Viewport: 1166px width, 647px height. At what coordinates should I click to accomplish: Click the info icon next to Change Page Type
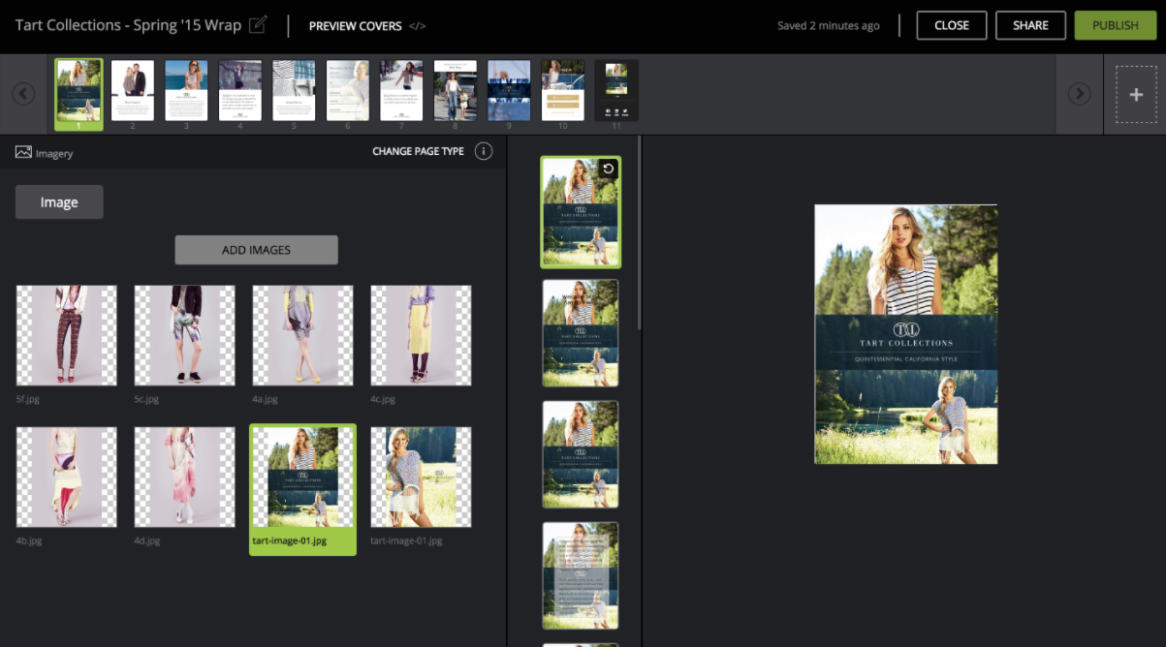point(484,152)
